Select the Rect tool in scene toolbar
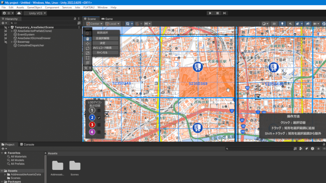This screenshot has width=326, height=183. [x=88, y=58]
